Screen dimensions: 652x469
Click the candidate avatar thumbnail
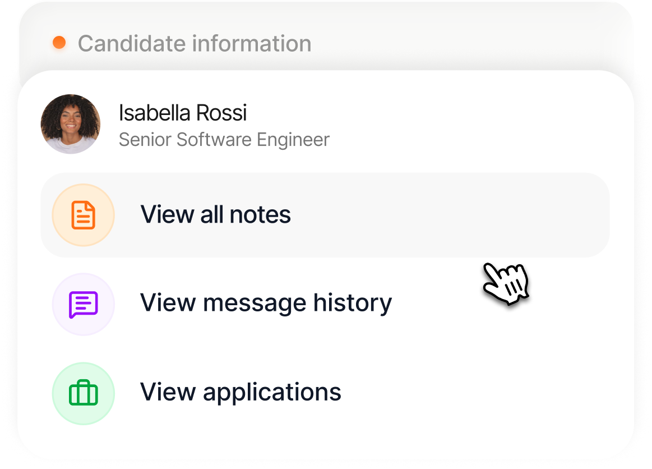click(71, 123)
